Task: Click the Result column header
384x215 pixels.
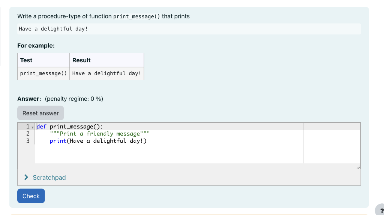Action: click(81, 60)
